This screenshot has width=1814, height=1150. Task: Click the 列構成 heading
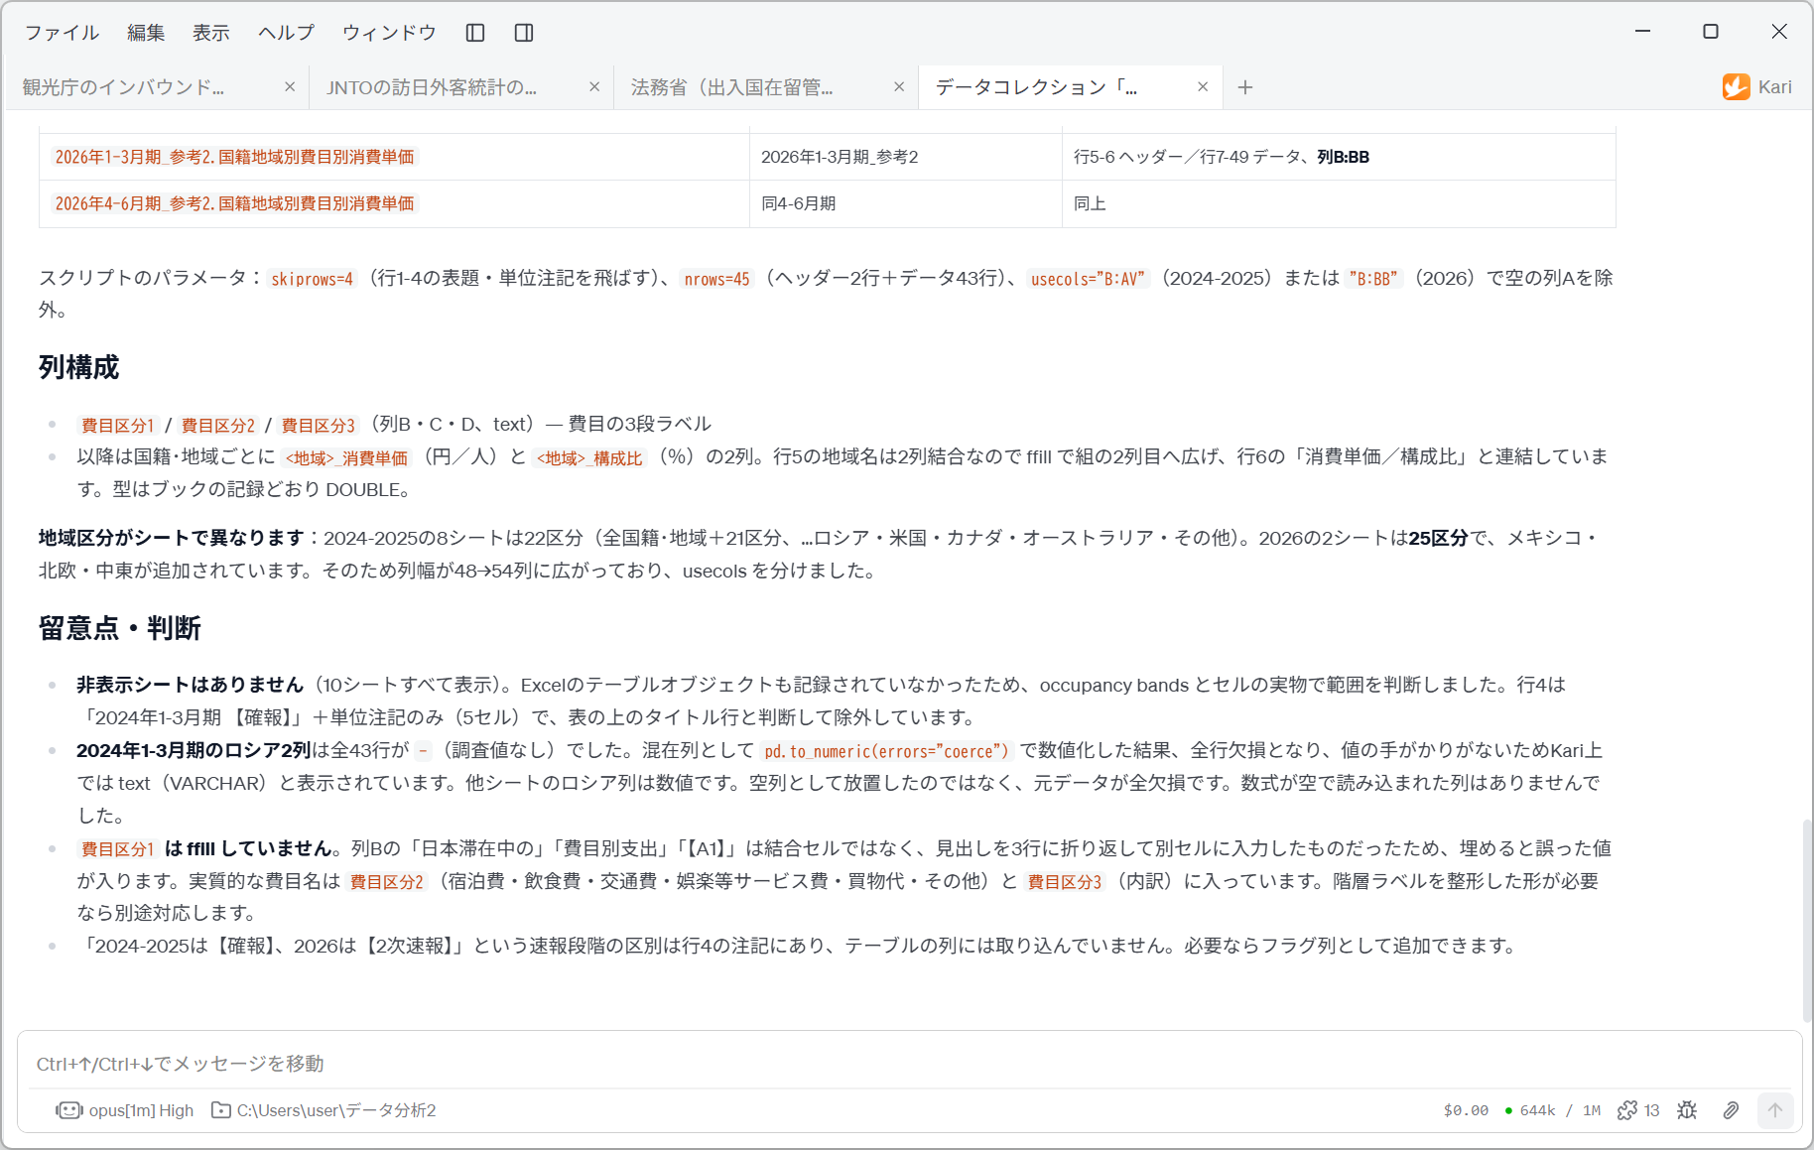click(78, 367)
